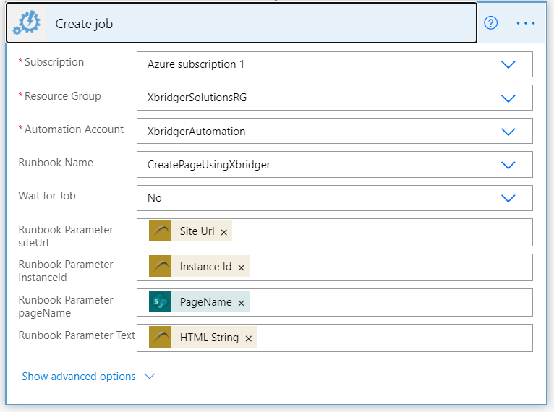
Task: Click the Instance Id token's connector icon
Action: coord(160,266)
